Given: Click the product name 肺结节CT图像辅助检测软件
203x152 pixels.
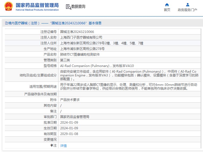Looking at the screenshot, I should pos(80,54).
